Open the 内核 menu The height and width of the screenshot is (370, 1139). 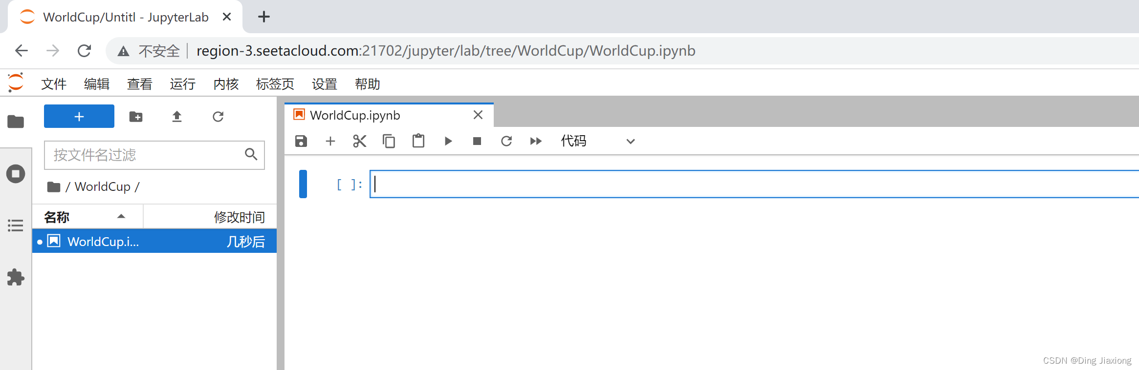(226, 84)
